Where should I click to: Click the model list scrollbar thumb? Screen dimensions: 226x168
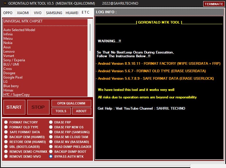pos(90,37)
